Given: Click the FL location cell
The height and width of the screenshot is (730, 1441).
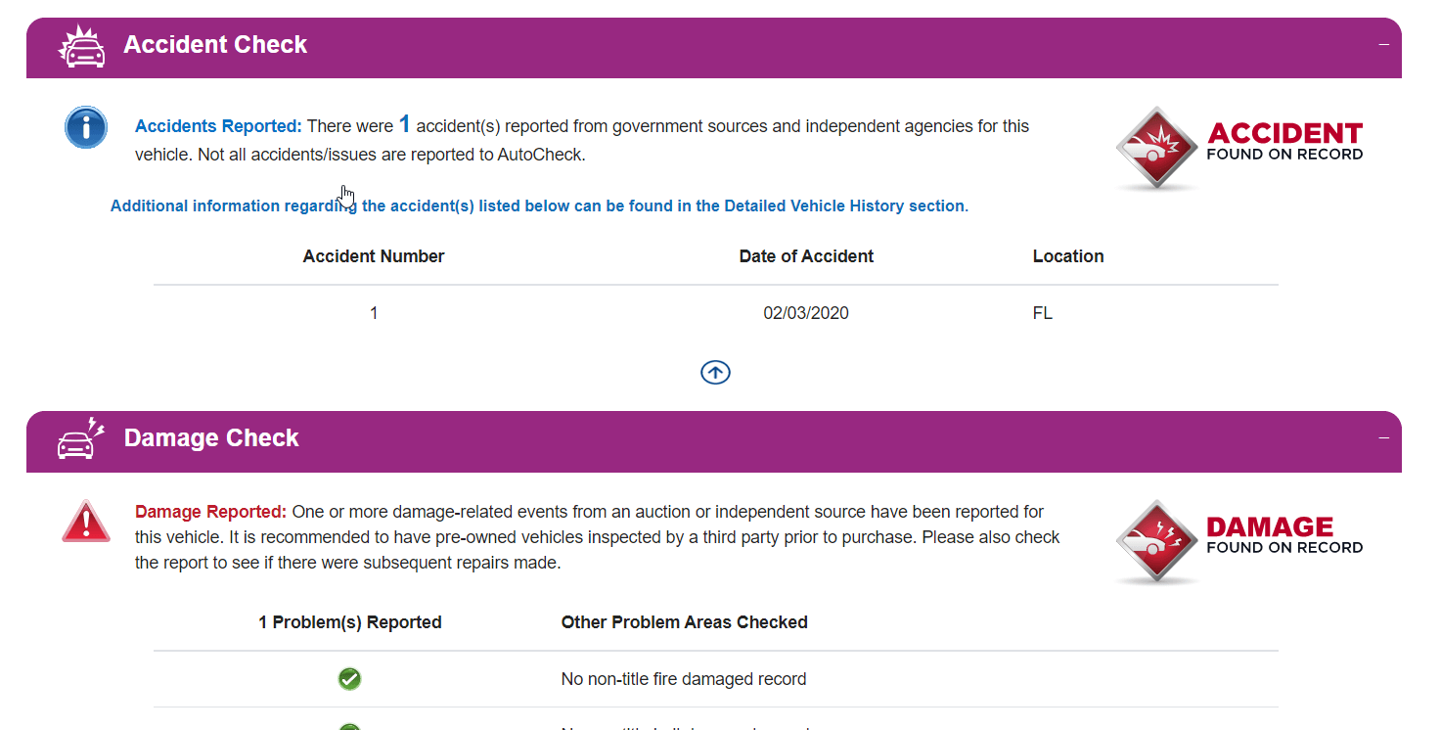Looking at the screenshot, I should 1043,313.
